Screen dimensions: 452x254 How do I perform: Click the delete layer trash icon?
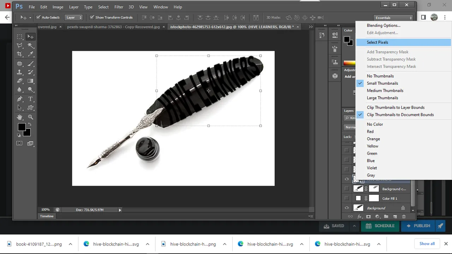(404, 217)
